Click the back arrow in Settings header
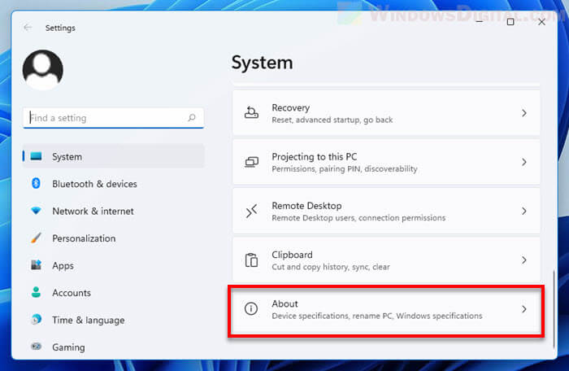Viewport: 569px width, 371px height. [x=28, y=28]
